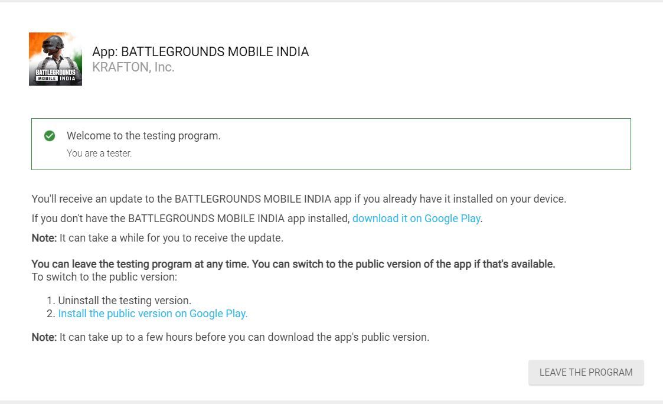
Task: Click the LEAVE THE PROGRAM button
Action: [586, 372]
